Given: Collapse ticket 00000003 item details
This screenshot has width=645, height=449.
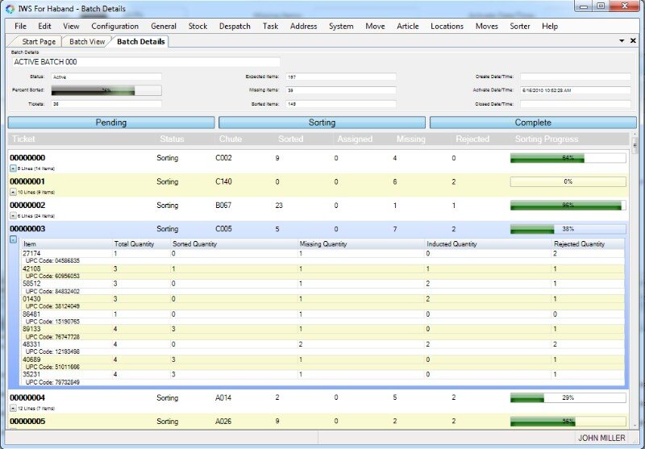Looking at the screenshot, I should point(13,239).
